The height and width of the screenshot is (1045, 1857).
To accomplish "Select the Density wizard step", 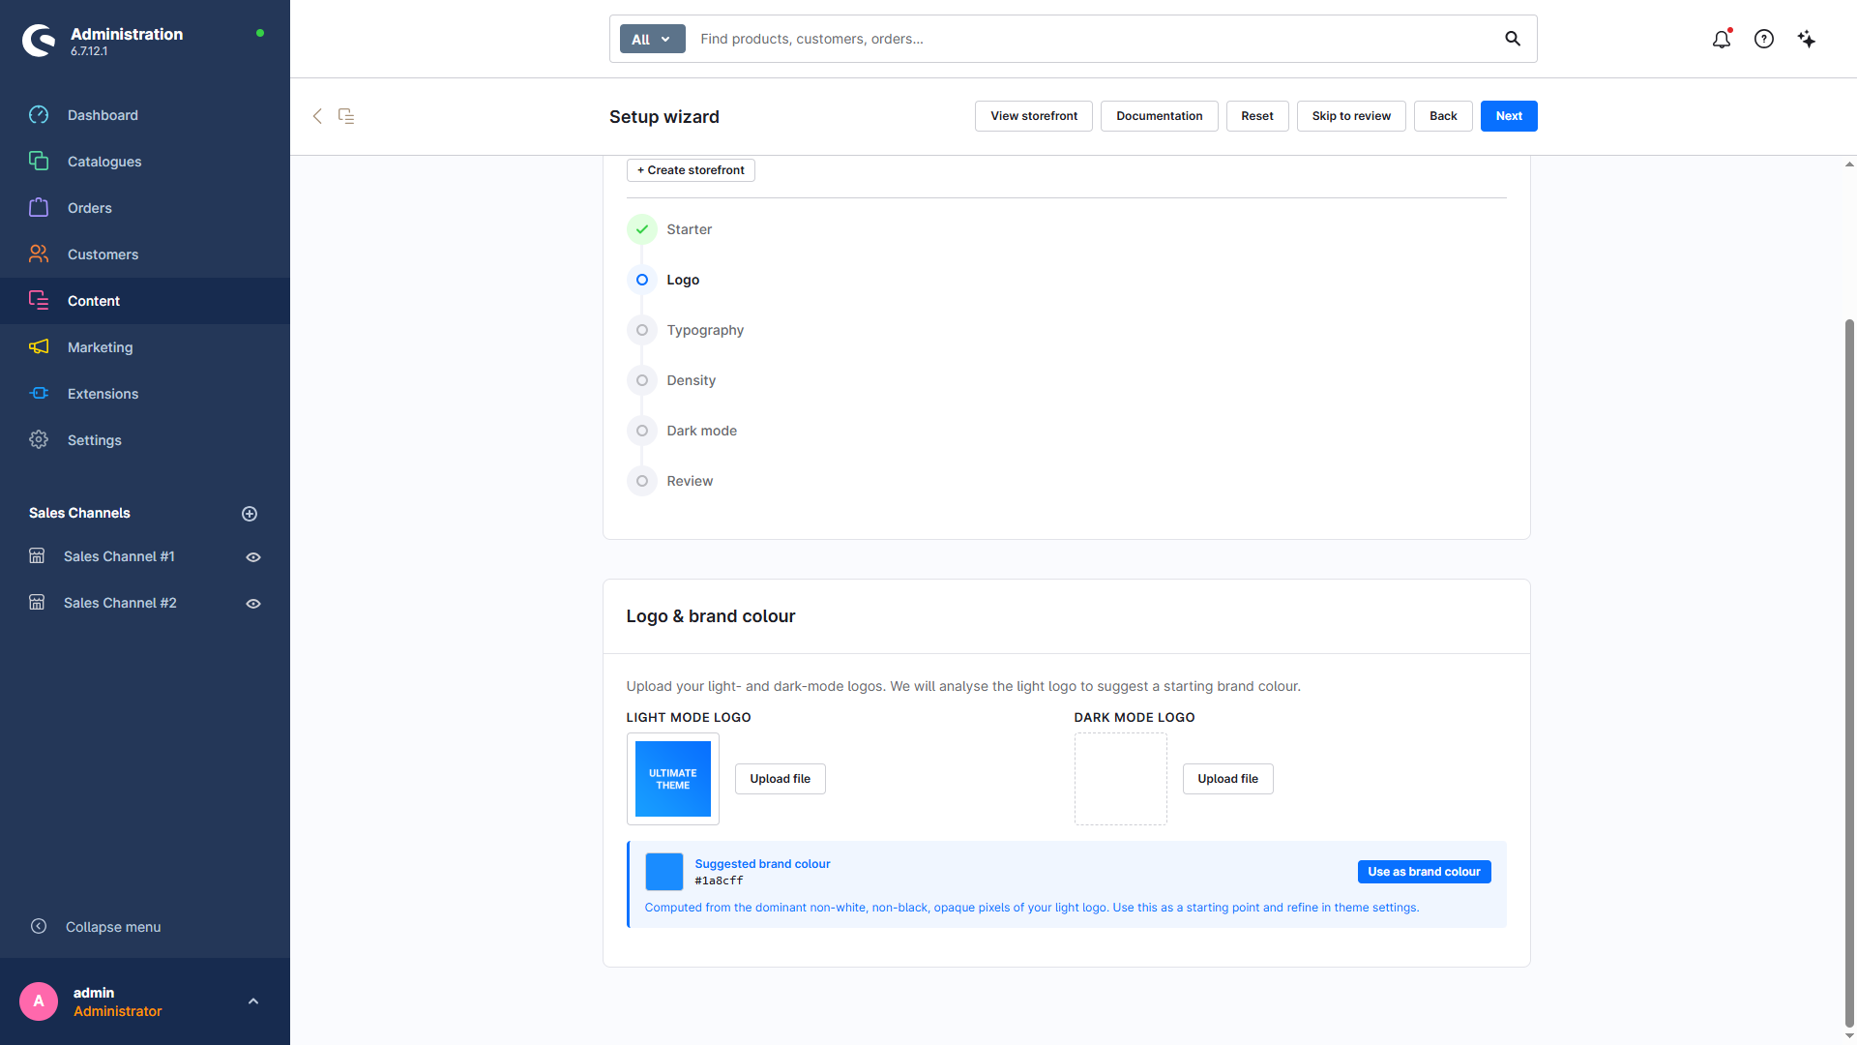I will pyautogui.click(x=672, y=380).
